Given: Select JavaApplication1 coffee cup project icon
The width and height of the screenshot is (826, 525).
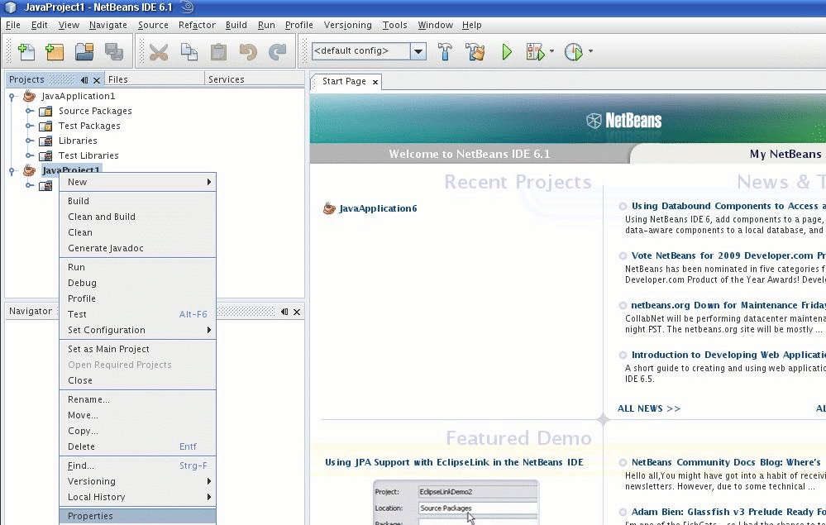Looking at the screenshot, I should coord(30,96).
